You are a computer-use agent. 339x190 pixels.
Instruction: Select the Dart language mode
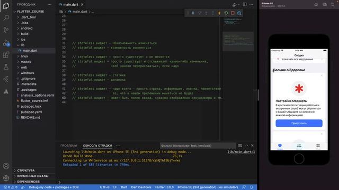point(124,187)
